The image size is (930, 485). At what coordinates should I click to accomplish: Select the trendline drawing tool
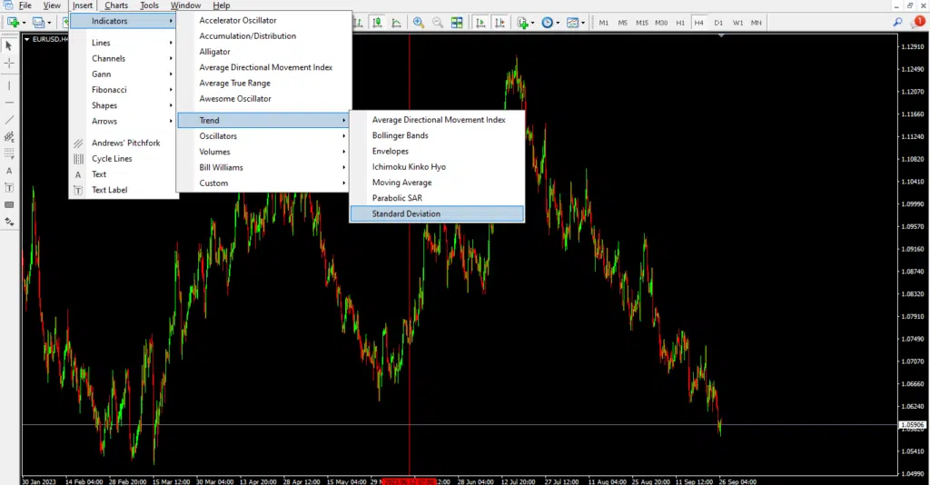pyautogui.click(x=9, y=120)
